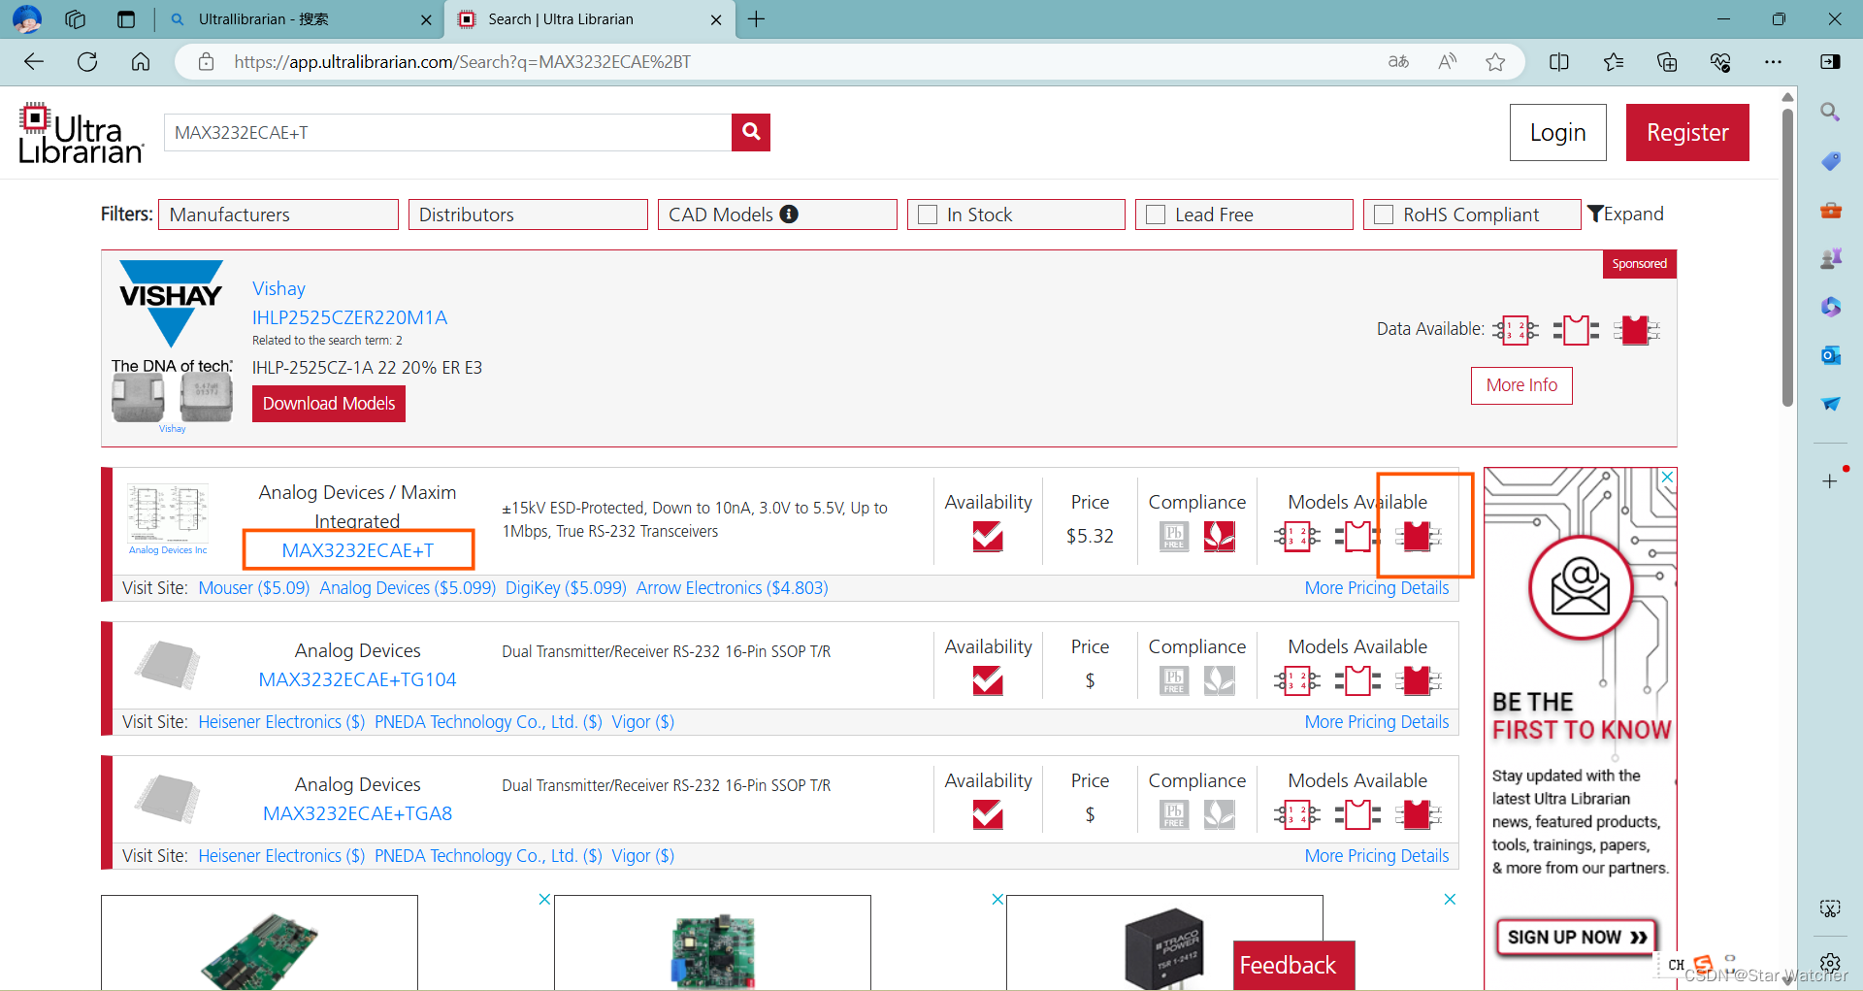The image size is (1863, 991).
Task: Open MAX3232ECAE+T part link
Action: tap(358, 550)
